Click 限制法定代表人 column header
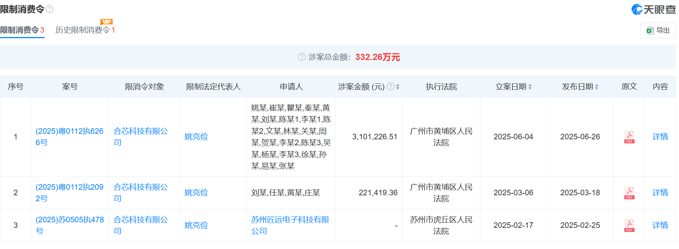Screen dimensions: 679x249 point(213,87)
